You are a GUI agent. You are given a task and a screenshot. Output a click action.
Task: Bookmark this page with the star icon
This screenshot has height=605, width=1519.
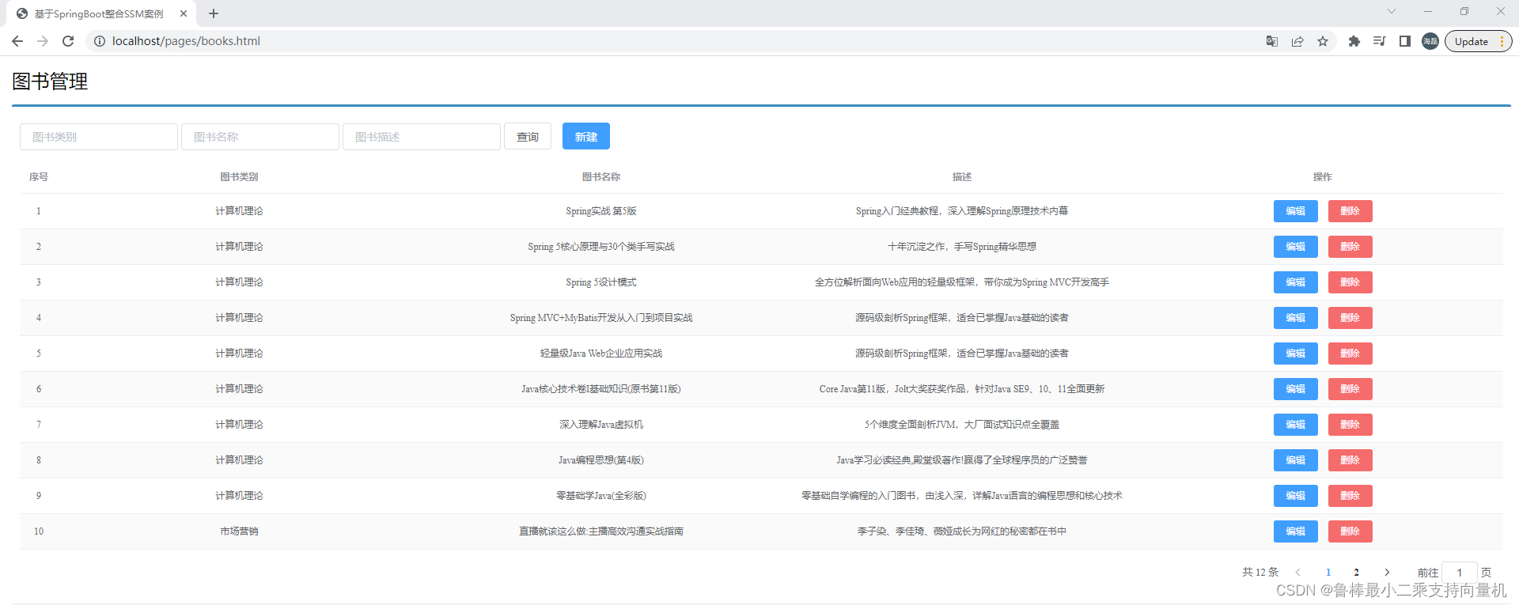1323,41
